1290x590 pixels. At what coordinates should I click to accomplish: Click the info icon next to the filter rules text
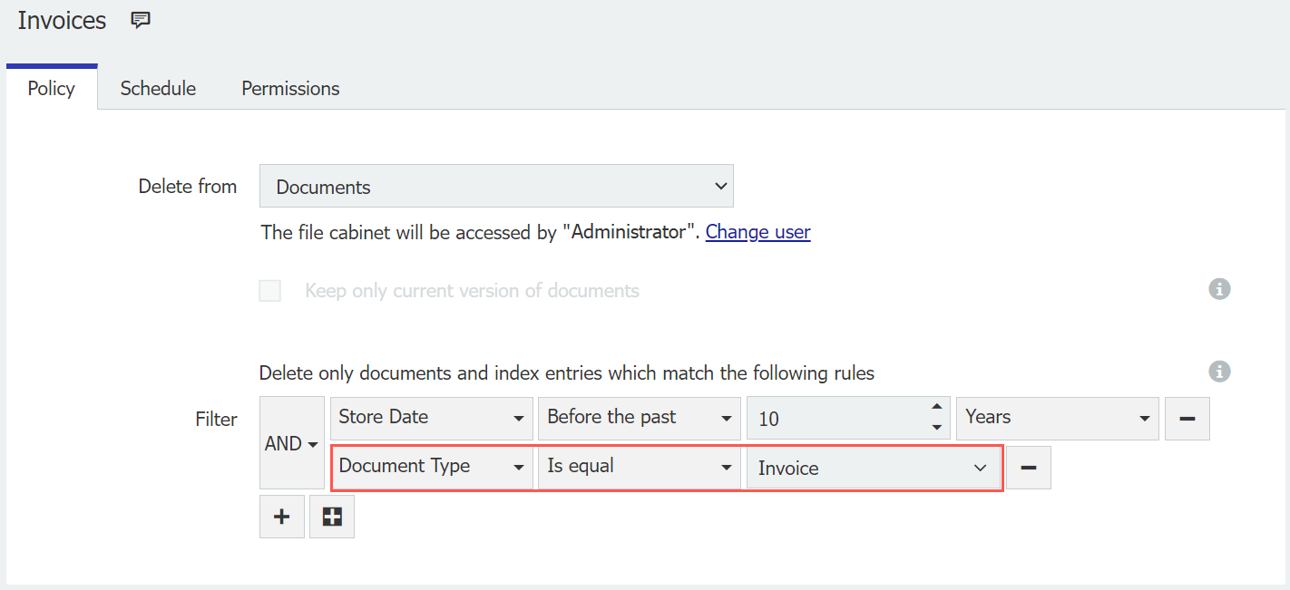(x=1219, y=372)
